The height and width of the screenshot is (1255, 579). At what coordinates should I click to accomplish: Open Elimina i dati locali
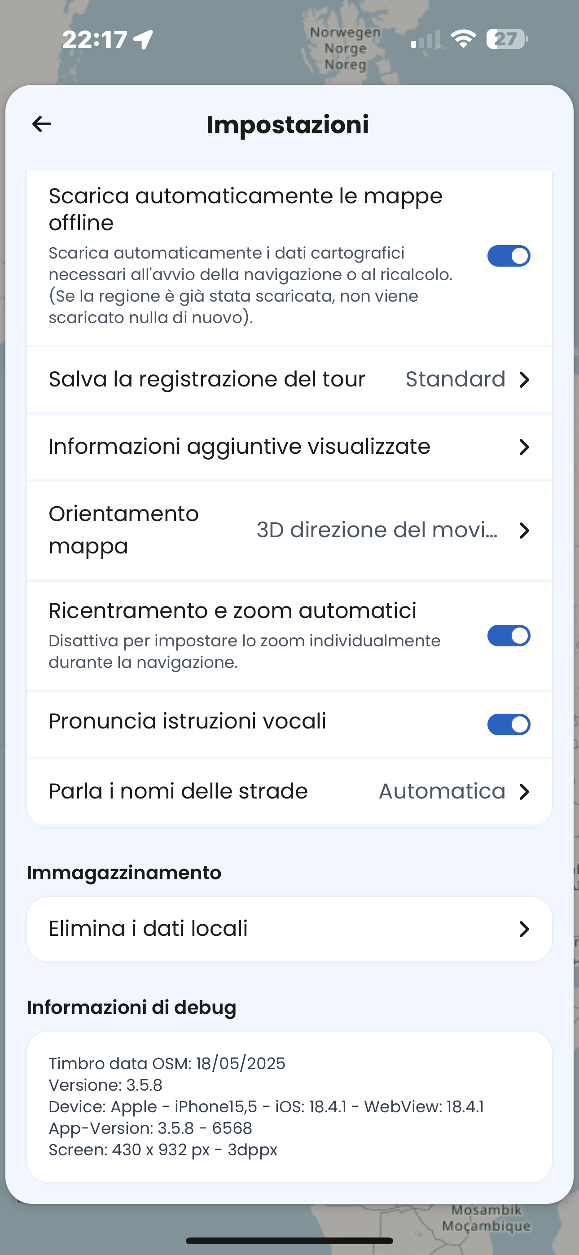289,929
